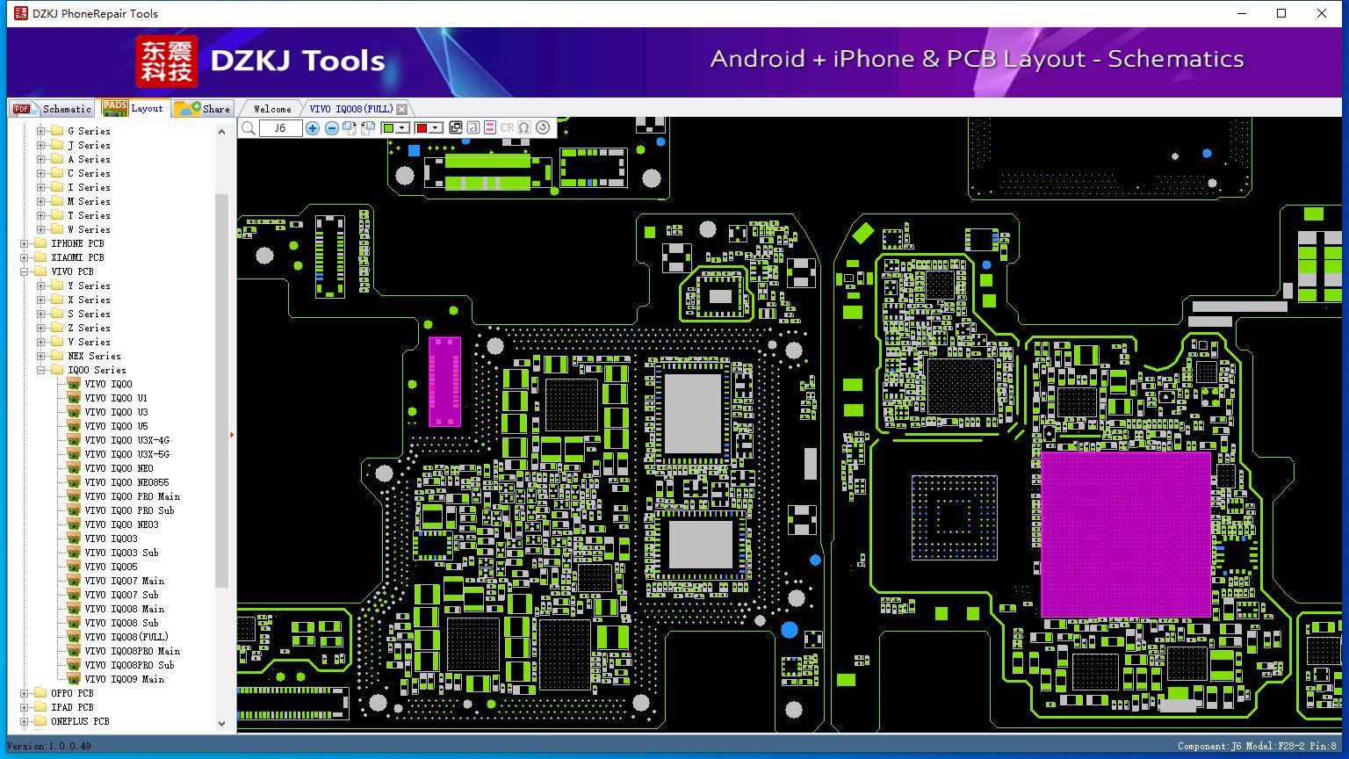Click the overlapping-squares layer icon
Viewport: 1349px width, 759px height.
456,128
